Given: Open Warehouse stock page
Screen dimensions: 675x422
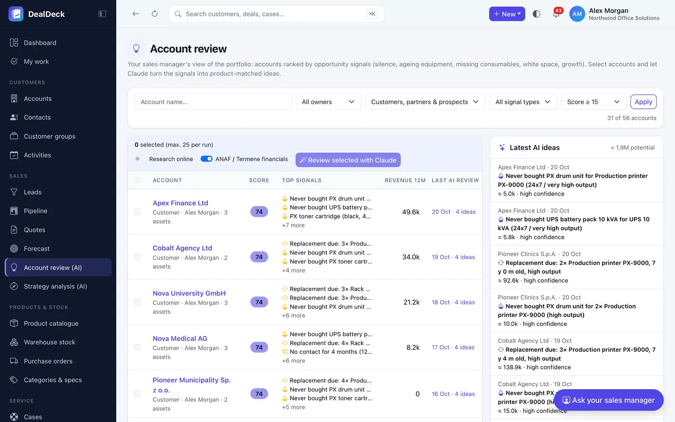Looking at the screenshot, I should (58, 342).
